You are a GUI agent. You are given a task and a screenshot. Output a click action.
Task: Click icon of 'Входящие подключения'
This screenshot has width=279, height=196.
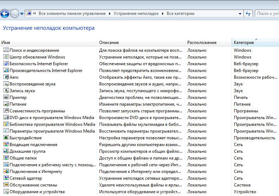(6, 145)
